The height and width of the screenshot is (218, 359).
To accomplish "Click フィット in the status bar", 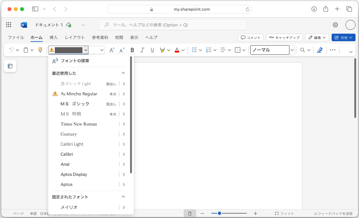I will click(284, 213).
